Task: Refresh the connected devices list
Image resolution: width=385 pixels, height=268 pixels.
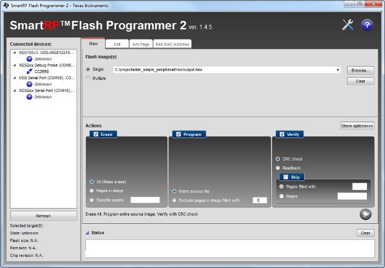Action: [43, 216]
